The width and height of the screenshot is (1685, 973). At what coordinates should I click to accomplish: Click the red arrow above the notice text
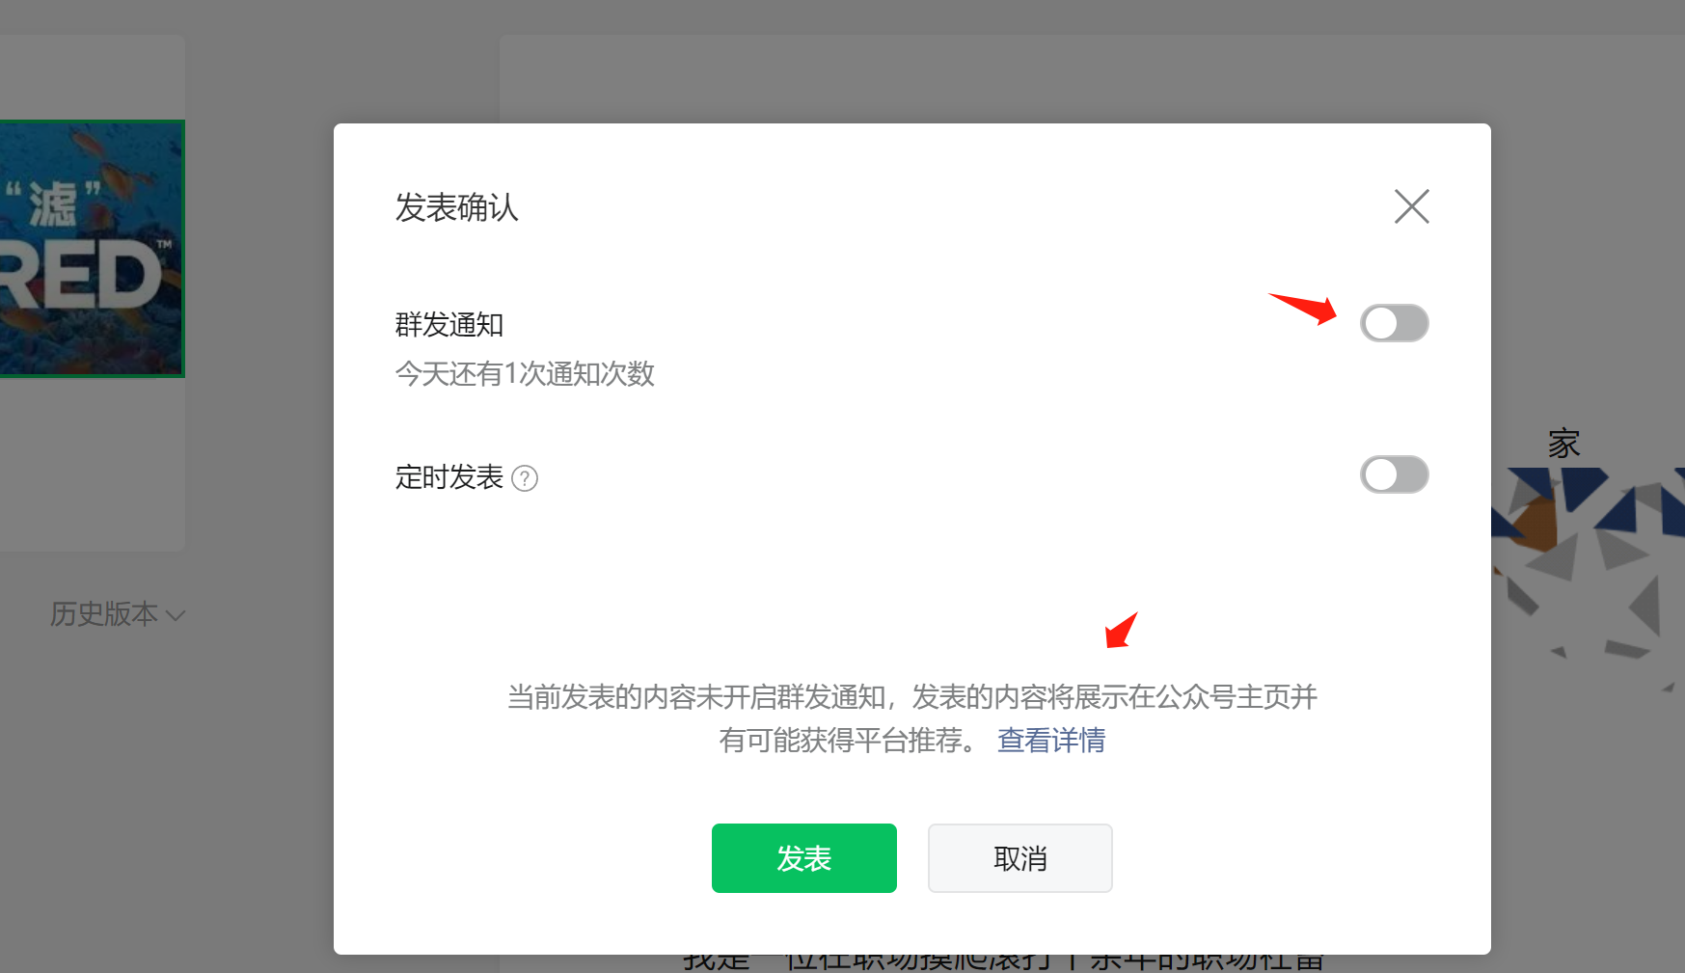[1122, 630]
